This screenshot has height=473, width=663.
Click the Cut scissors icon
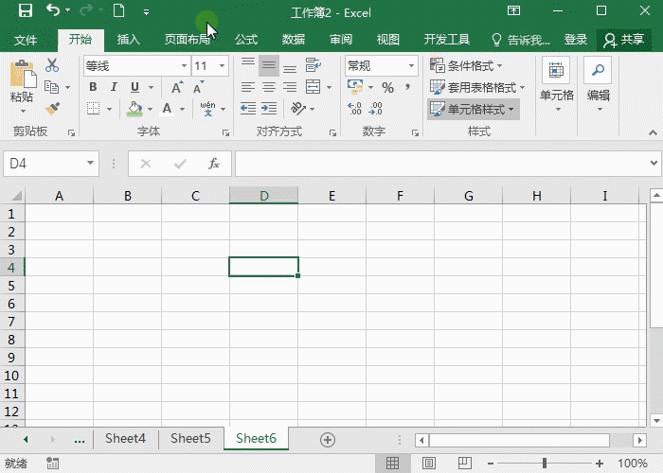[52, 65]
